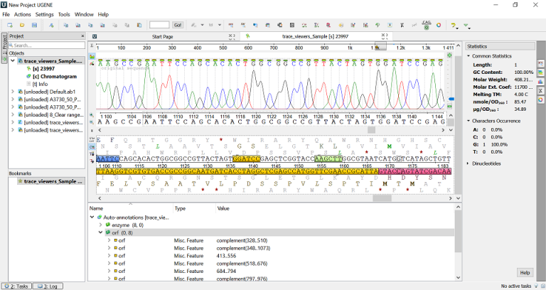Expand the Dinucleotides statistics section
This screenshot has height=290, width=546.
coord(486,163)
